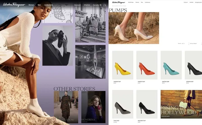Click the white Salvatore Ferragamo logo

coord(14,5)
